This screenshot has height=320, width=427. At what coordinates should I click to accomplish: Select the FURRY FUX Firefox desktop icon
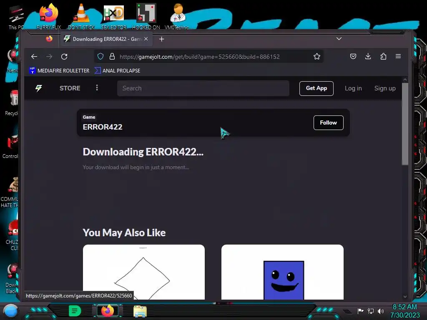click(49, 16)
